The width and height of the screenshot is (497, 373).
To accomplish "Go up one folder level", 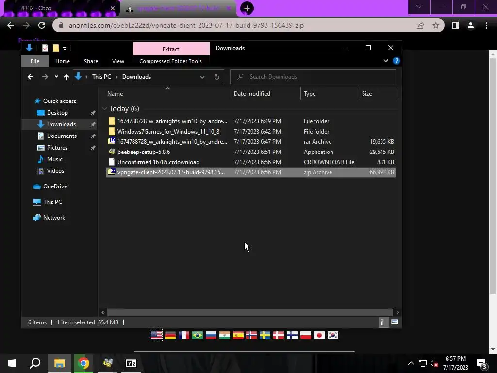I will click(66, 77).
